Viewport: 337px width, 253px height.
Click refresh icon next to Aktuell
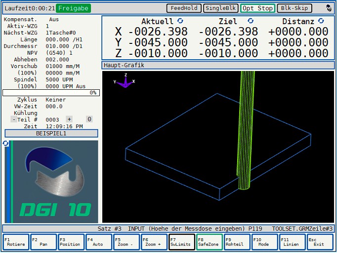[x=180, y=21]
